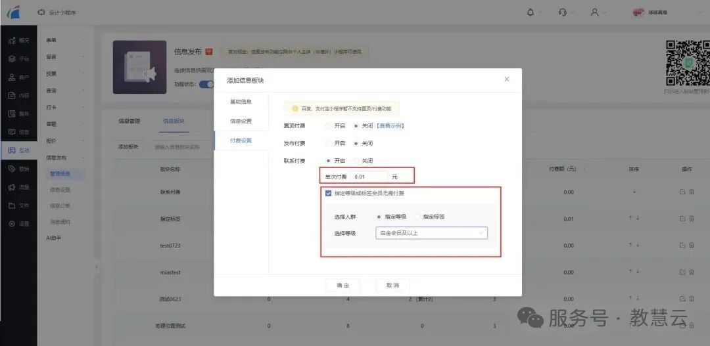Select 关闭 for 联系付费
The width and height of the screenshot is (710, 346).
(356, 160)
